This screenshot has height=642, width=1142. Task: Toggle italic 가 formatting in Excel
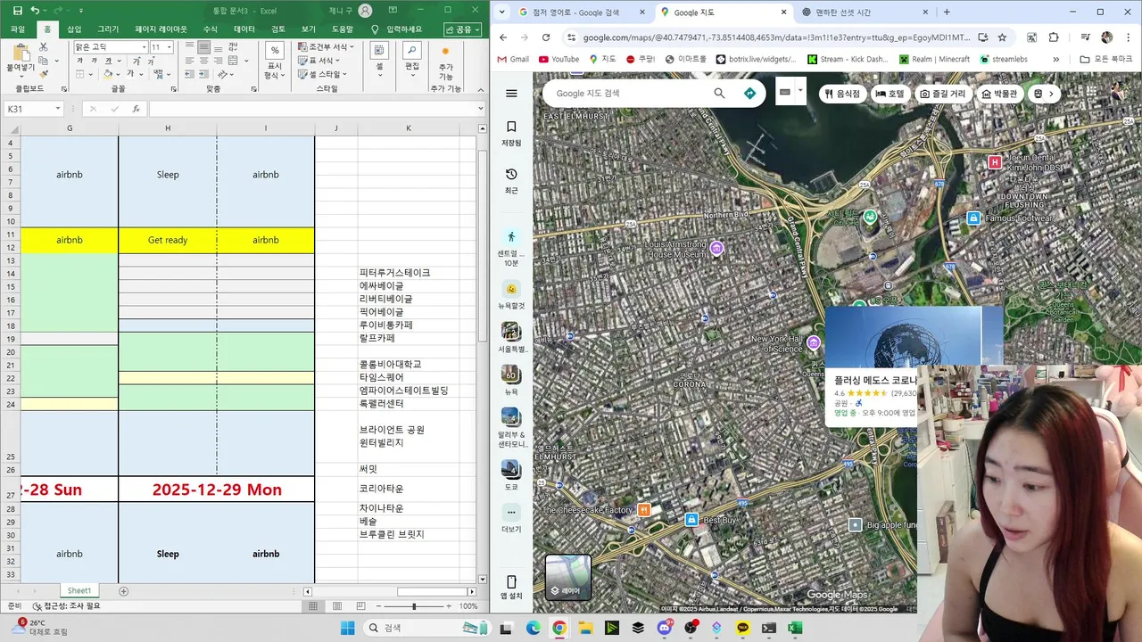click(x=92, y=61)
